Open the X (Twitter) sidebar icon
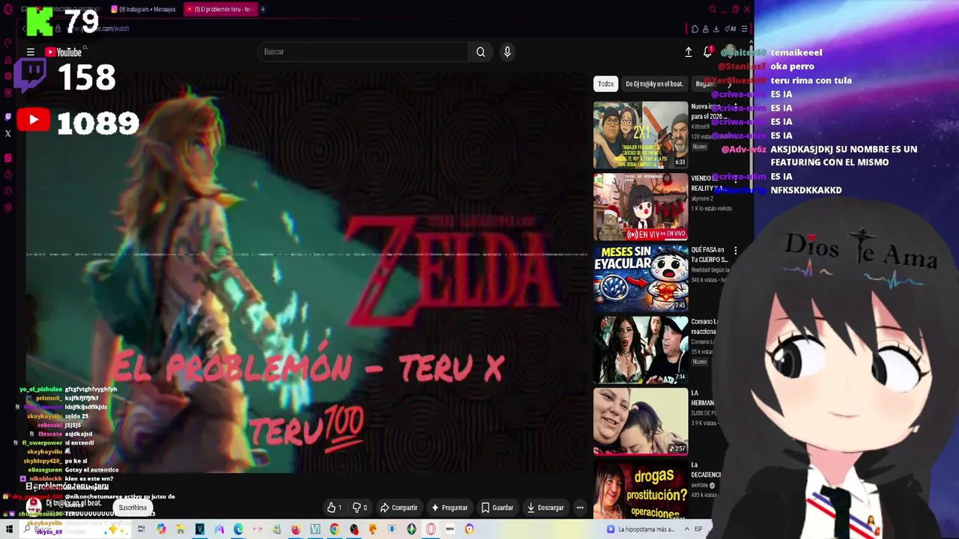Image resolution: width=959 pixels, height=539 pixels. point(8,134)
